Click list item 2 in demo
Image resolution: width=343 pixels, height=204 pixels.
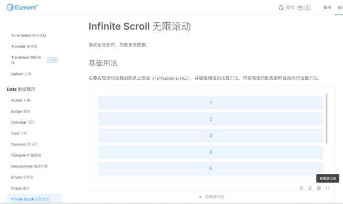click(211, 119)
